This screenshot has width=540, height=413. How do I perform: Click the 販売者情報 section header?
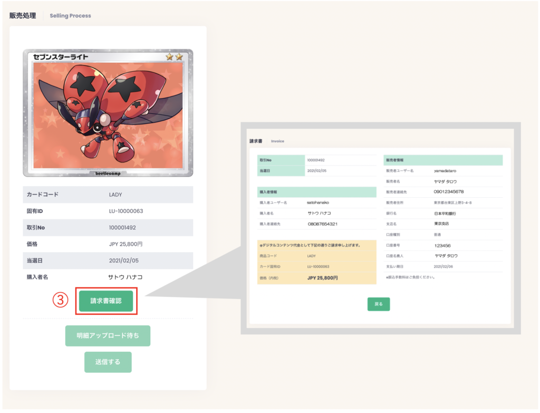(x=443, y=160)
